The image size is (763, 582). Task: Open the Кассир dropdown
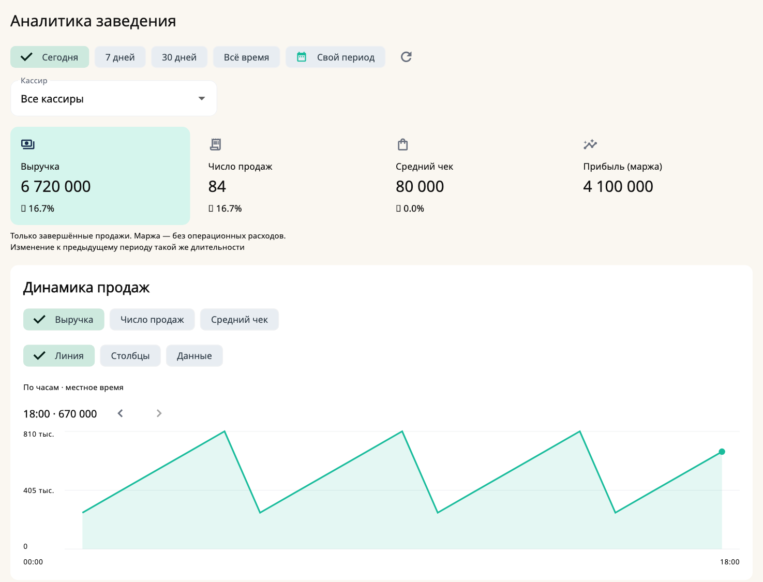click(113, 98)
